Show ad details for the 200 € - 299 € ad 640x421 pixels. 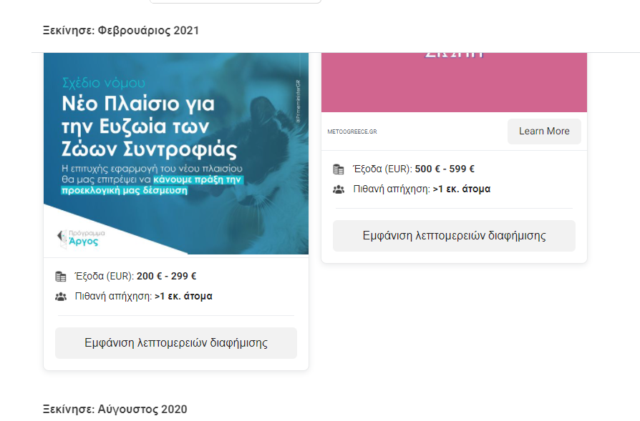click(x=176, y=343)
